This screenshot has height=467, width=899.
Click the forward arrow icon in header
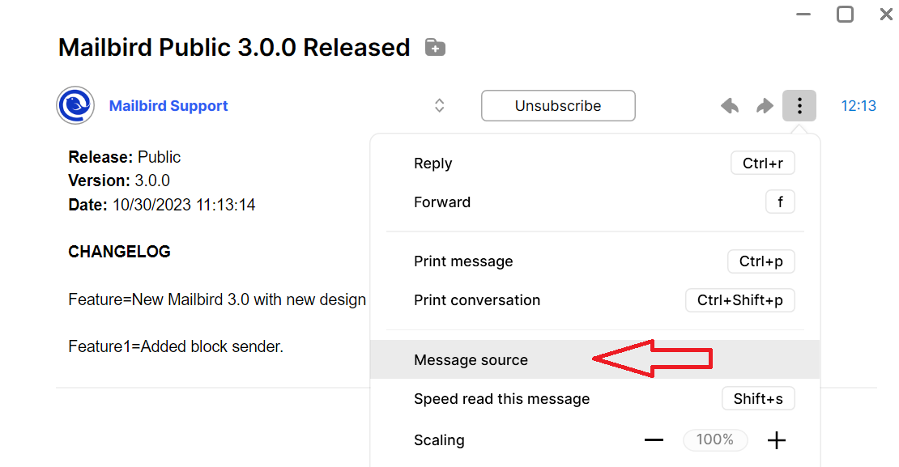765,106
